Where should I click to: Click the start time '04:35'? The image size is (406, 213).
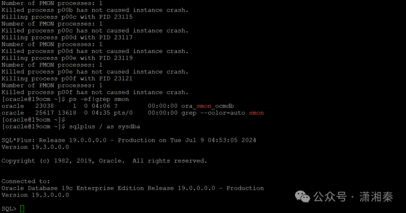(101, 113)
